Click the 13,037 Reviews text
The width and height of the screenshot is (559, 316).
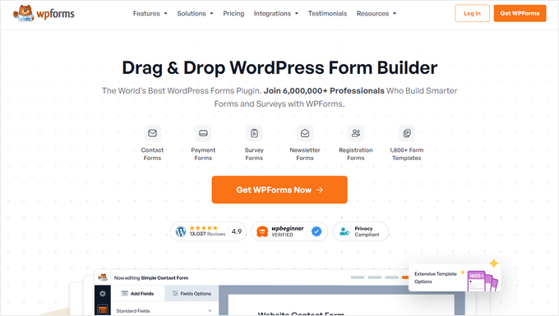207,234
